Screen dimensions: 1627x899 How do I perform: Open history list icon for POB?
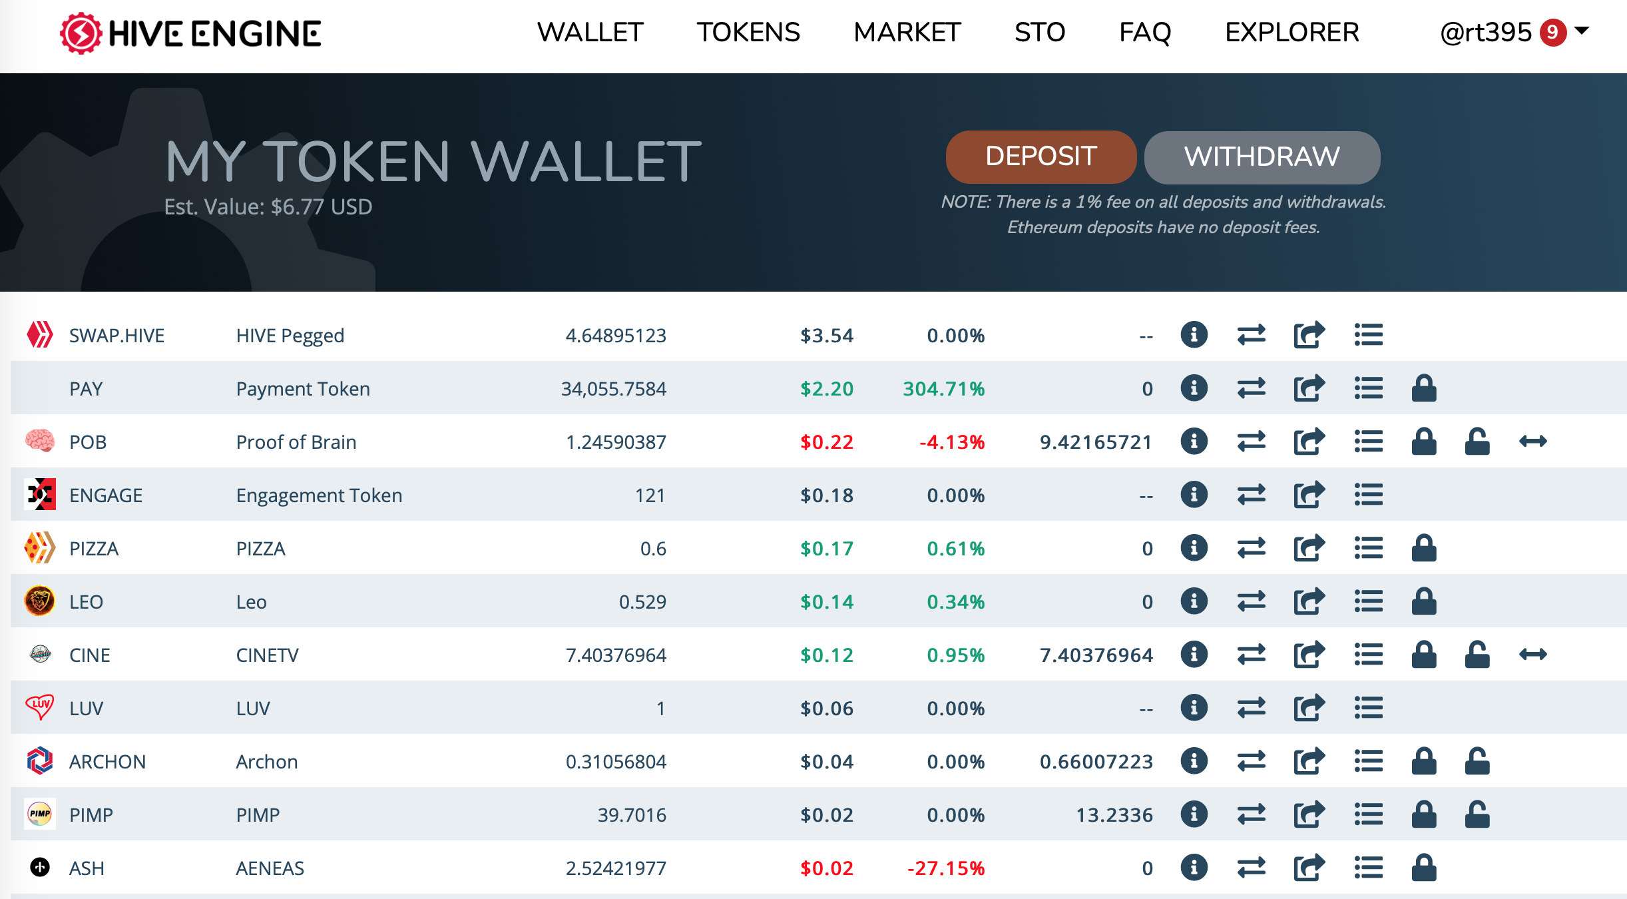click(x=1368, y=442)
